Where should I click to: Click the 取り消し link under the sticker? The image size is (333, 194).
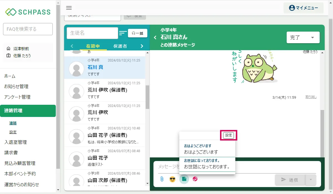point(311,97)
